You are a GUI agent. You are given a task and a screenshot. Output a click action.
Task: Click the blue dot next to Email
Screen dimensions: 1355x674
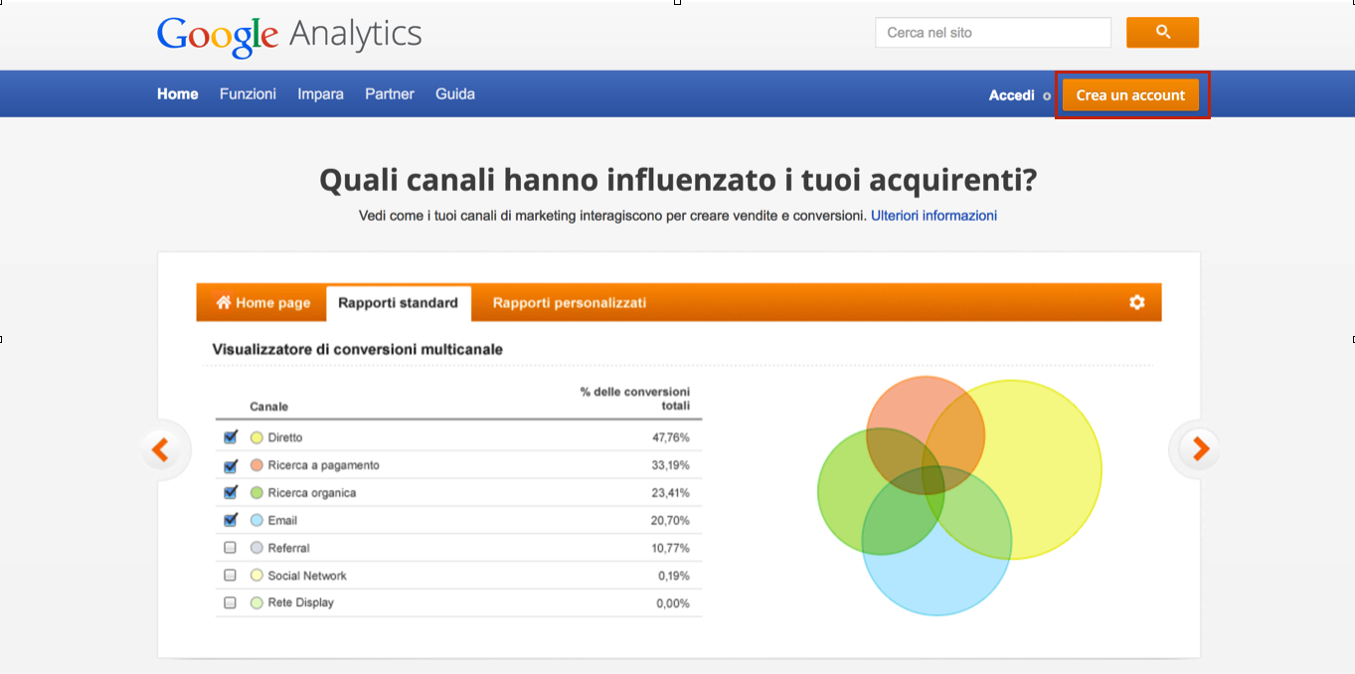[x=256, y=520]
